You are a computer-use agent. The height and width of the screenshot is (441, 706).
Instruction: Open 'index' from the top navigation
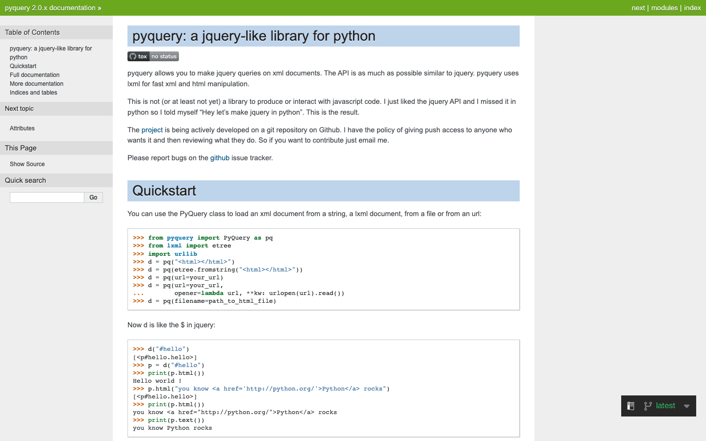[x=692, y=8]
